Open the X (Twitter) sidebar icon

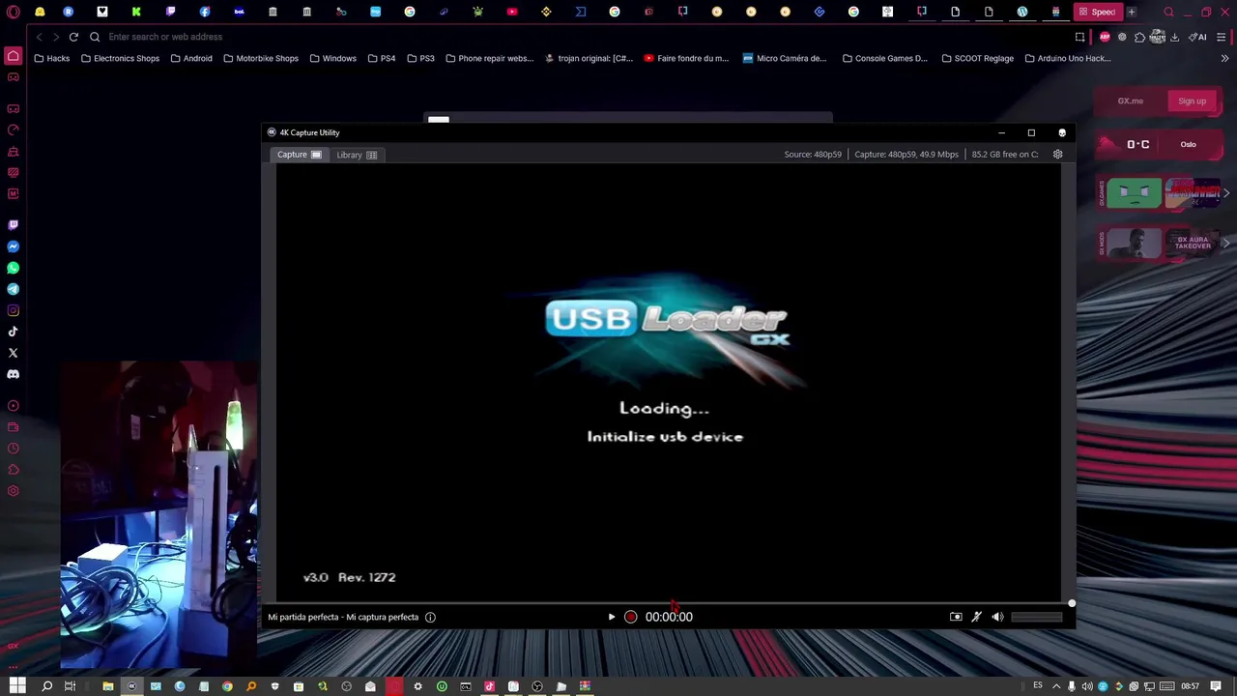13,353
